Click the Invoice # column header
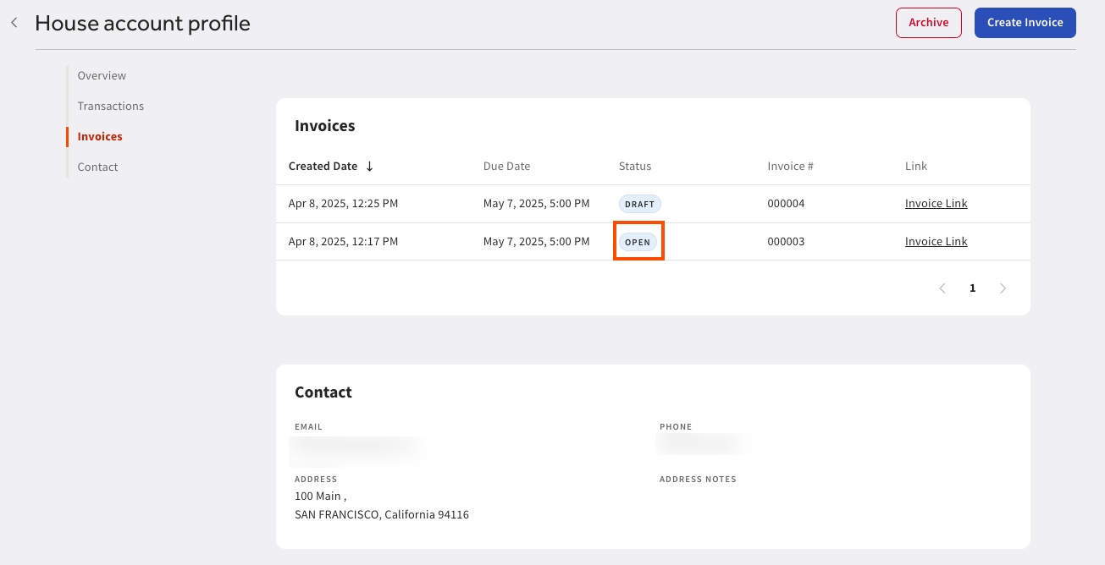The height and width of the screenshot is (565, 1105). coord(789,166)
